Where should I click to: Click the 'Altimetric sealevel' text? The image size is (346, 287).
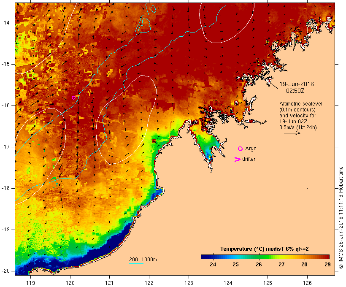coord(301,104)
